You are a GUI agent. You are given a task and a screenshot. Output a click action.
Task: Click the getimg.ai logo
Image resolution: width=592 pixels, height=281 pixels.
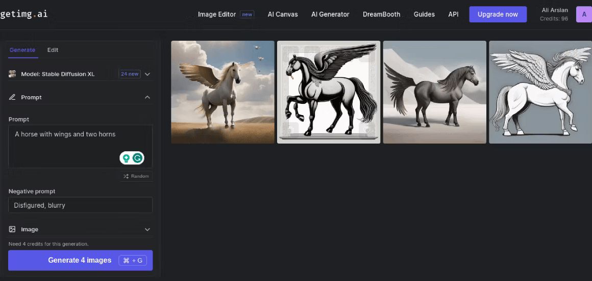(x=23, y=14)
